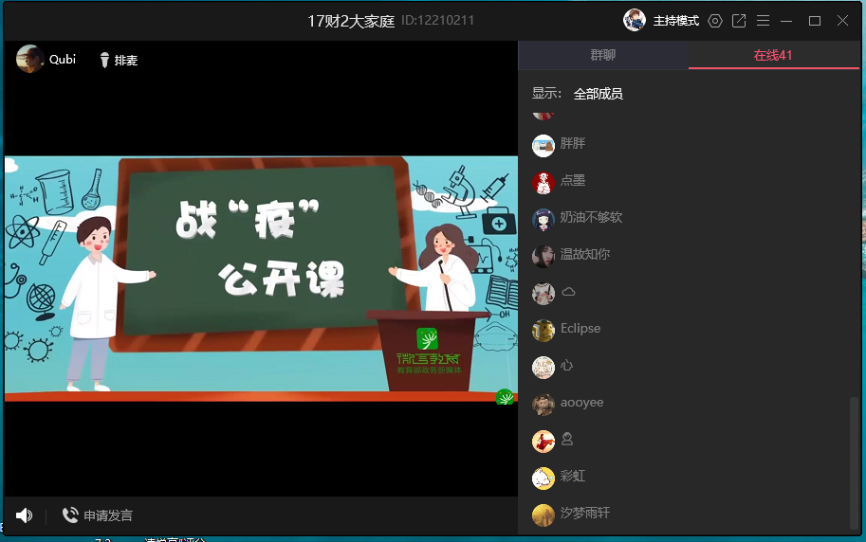Open the 主持模式 mode selector
This screenshot has width=866, height=542.
point(675,21)
